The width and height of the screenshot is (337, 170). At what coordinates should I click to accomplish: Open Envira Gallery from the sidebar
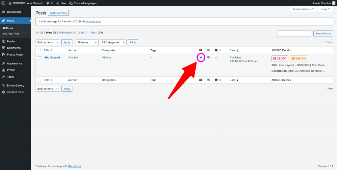pyautogui.click(x=15, y=85)
